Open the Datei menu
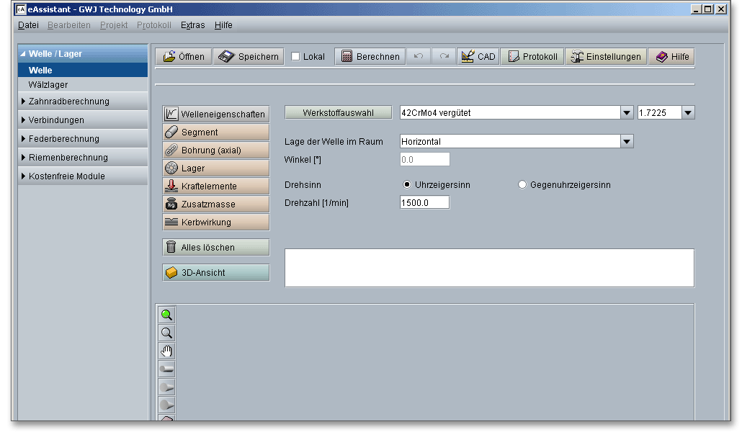This screenshot has width=742, height=432. [x=28, y=25]
